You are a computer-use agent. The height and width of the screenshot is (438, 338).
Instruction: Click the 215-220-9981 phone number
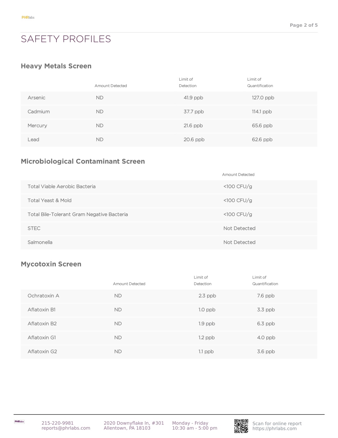(x=57, y=423)
